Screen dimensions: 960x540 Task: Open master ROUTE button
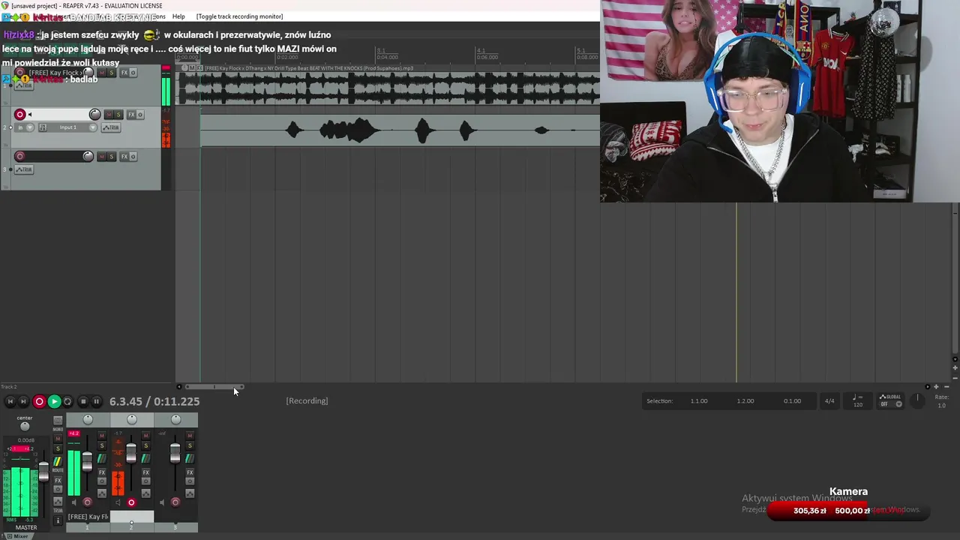(x=58, y=461)
